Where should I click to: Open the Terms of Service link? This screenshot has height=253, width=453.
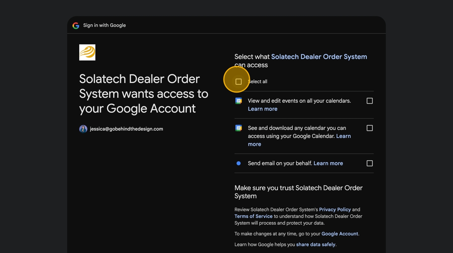point(253,216)
